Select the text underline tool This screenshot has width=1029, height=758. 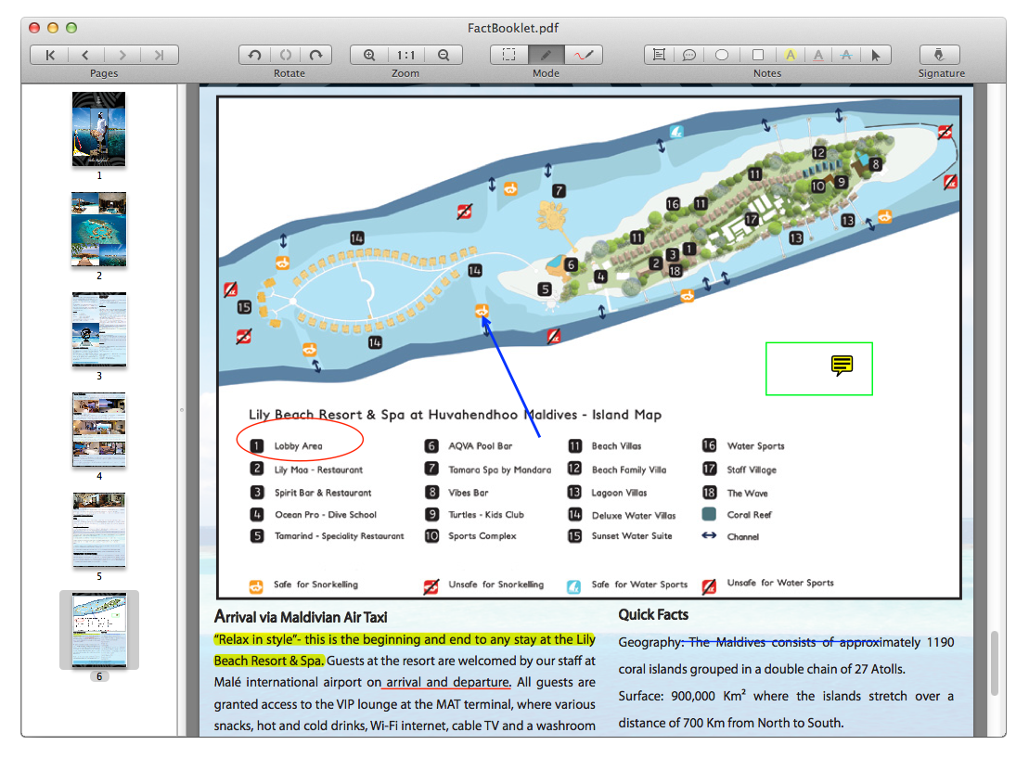(818, 55)
